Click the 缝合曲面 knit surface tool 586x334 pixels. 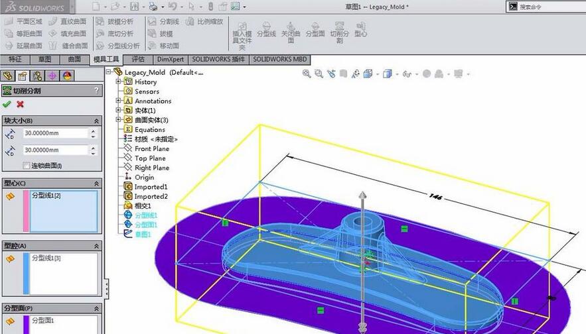[x=68, y=46]
